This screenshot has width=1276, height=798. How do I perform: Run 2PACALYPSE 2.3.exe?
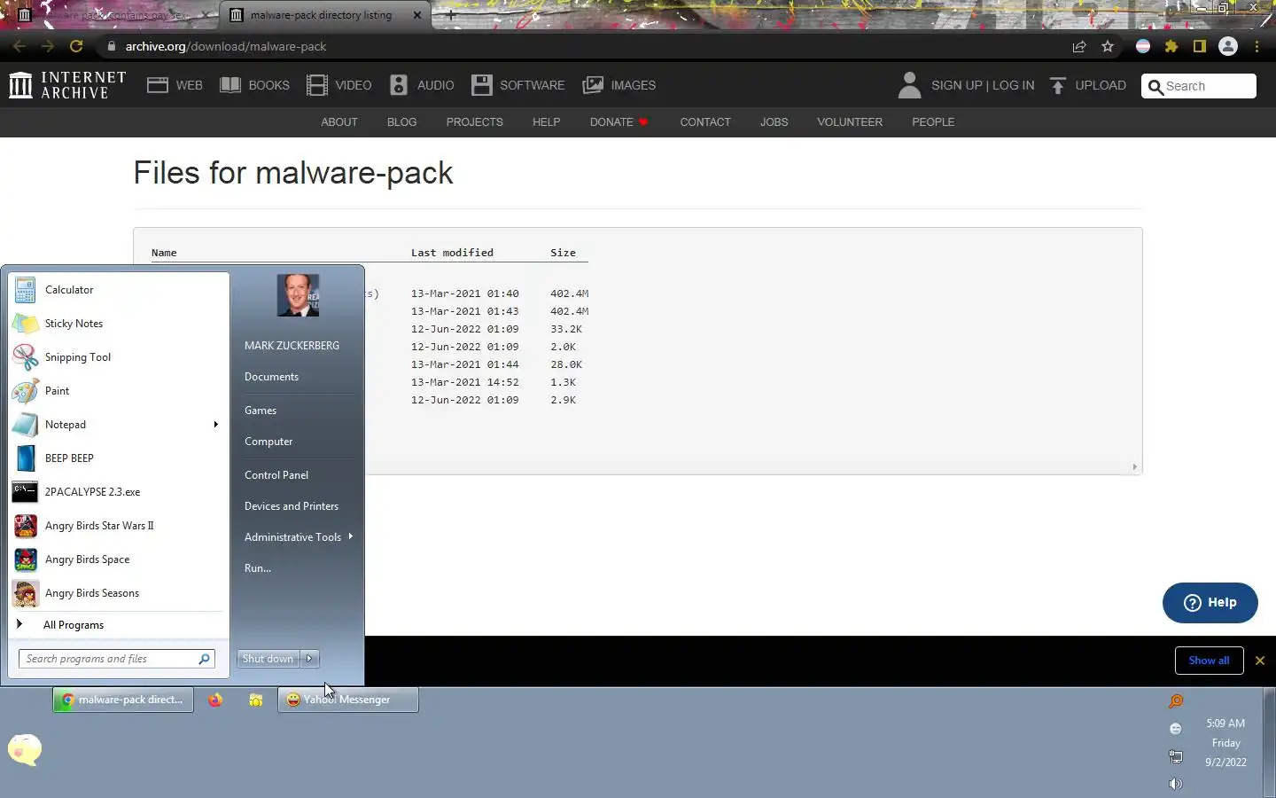pos(119,492)
